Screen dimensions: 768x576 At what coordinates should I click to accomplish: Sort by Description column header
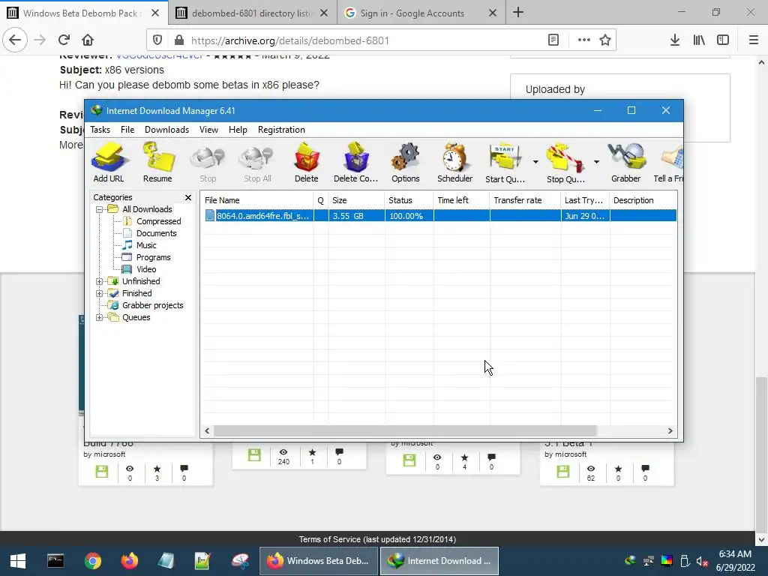643,200
